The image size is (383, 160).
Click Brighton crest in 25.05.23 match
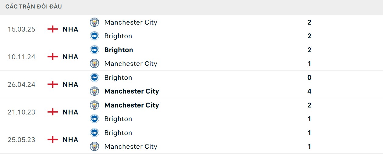pyautogui.click(x=94, y=133)
